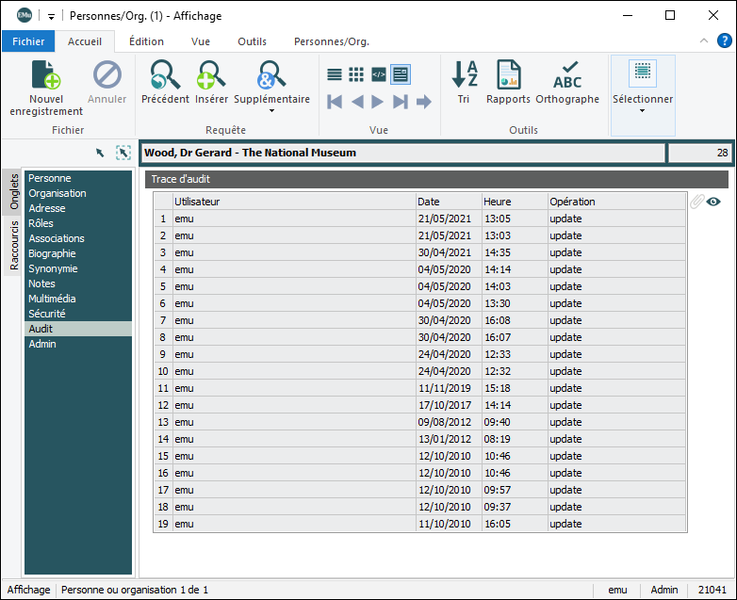
Task: Open the Édition ribbon tab
Action: tap(146, 41)
